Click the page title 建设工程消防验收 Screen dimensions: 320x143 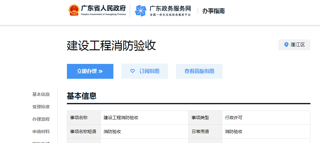(112, 45)
